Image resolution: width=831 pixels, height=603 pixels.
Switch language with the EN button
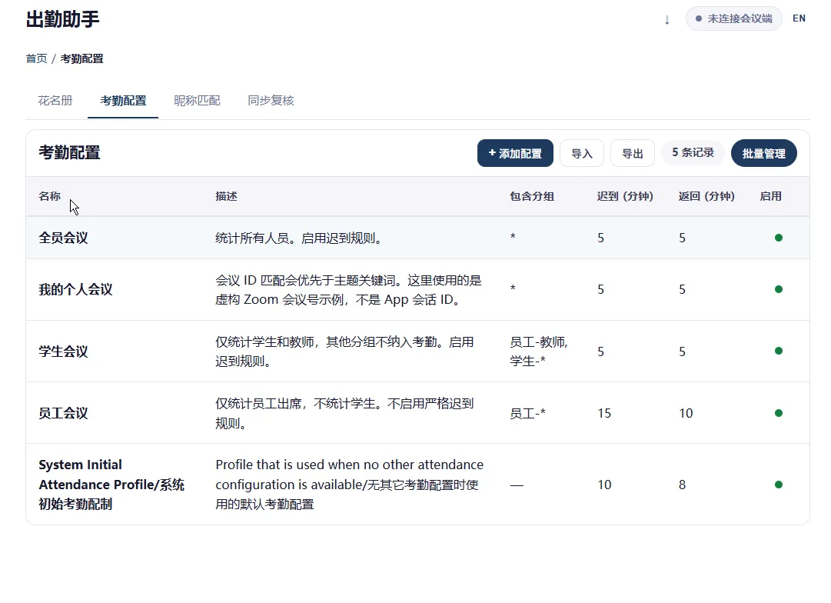[x=799, y=18]
